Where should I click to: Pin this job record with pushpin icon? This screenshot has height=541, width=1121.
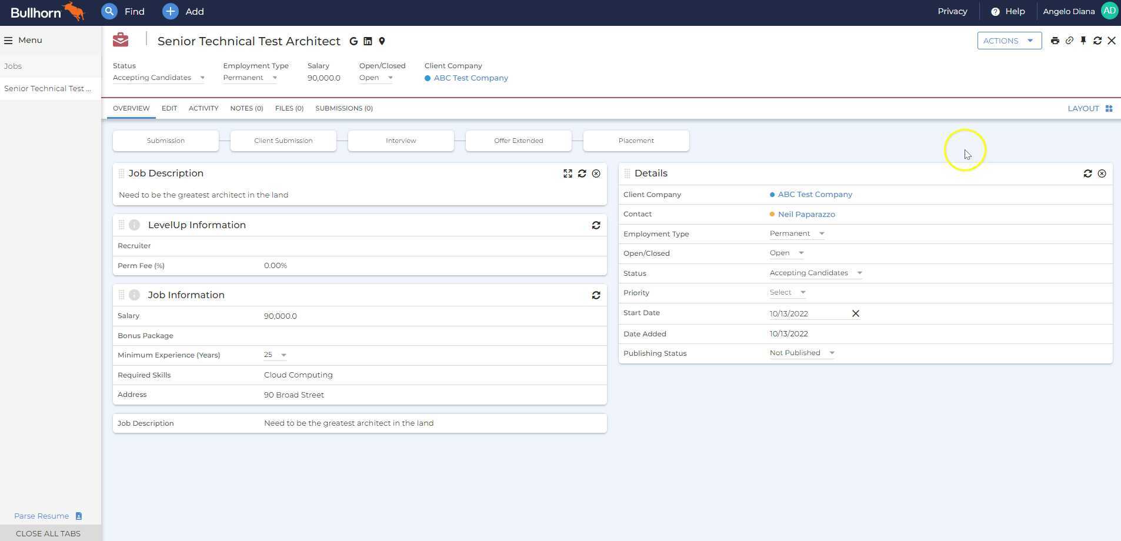click(1083, 41)
